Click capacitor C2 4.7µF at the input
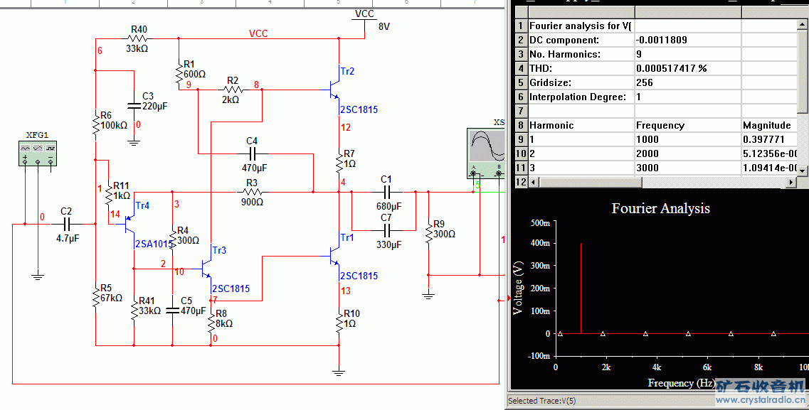Image resolution: width=809 pixels, height=410 pixels. (x=66, y=224)
